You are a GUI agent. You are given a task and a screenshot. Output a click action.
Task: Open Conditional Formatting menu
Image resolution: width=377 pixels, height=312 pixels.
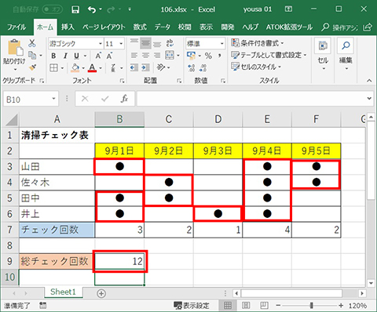coord(258,43)
